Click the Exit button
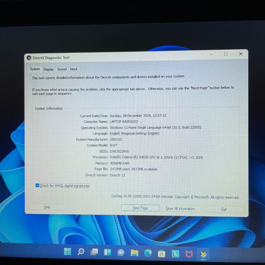This screenshot has height=265, width=265. tap(224, 209)
